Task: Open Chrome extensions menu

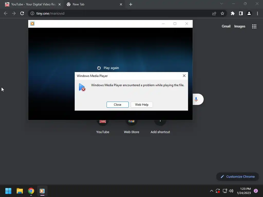Action: click(233, 13)
